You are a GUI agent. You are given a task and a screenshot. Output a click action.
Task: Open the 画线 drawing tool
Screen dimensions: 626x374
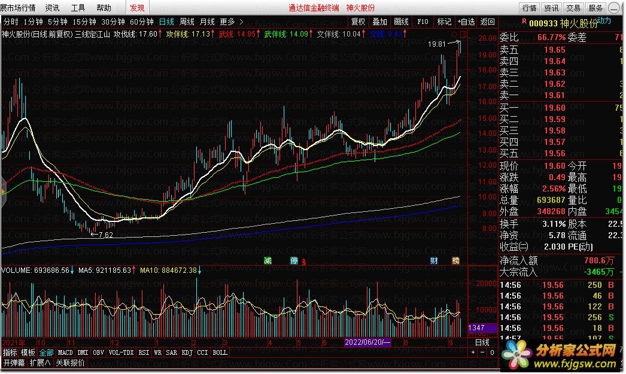click(401, 22)
